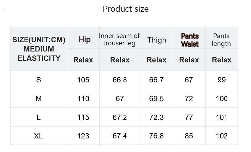Select waist value 85 for XL
Screen dimensions: 251x152
click(x=189, y=136)
